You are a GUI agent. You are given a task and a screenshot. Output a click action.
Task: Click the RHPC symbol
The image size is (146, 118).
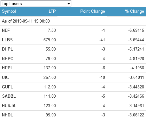tap(8, 59)
